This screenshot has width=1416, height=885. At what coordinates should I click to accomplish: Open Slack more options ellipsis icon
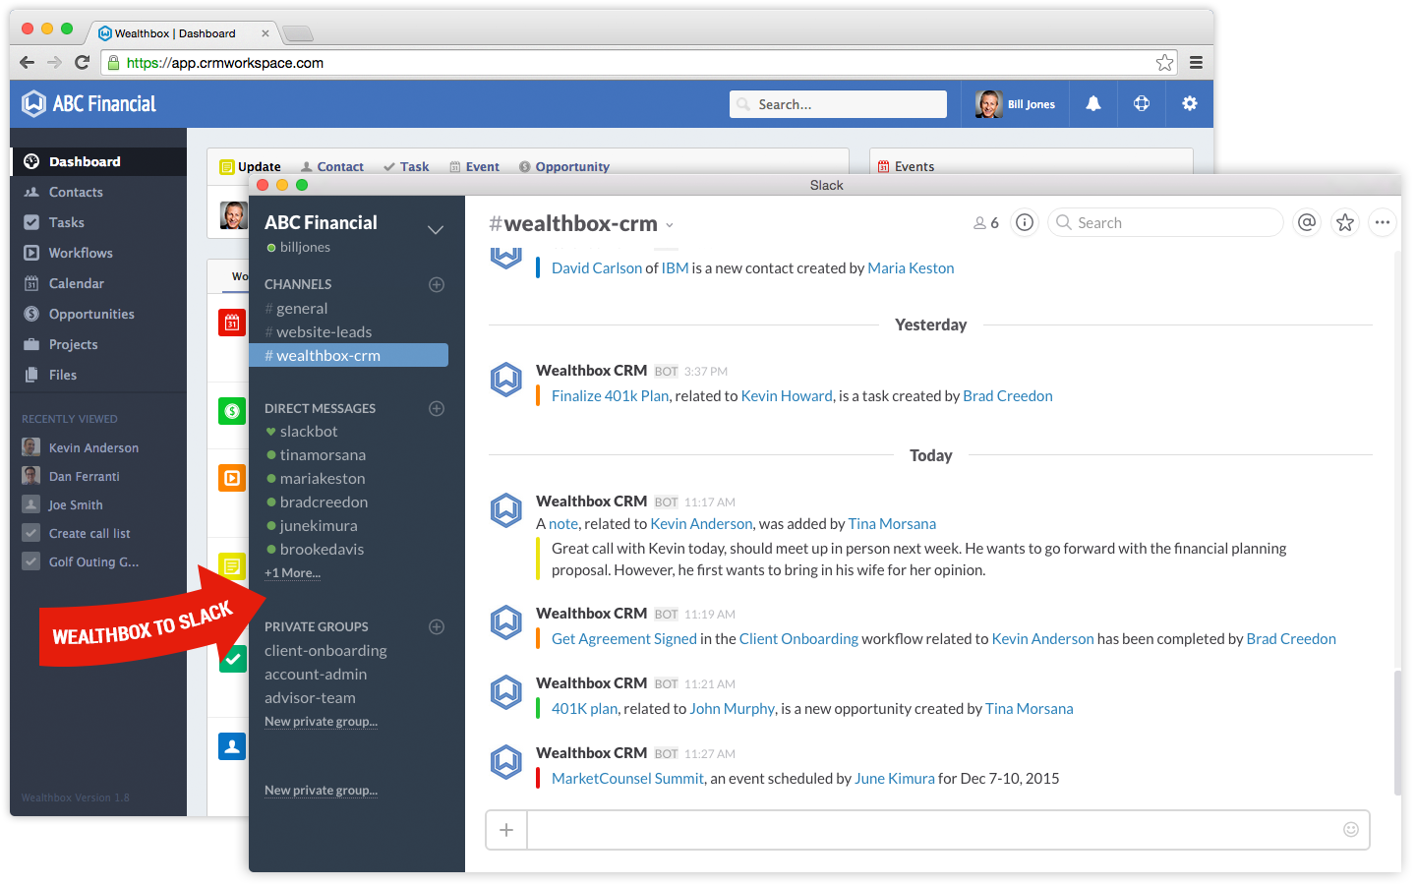tap(1383, 222)
